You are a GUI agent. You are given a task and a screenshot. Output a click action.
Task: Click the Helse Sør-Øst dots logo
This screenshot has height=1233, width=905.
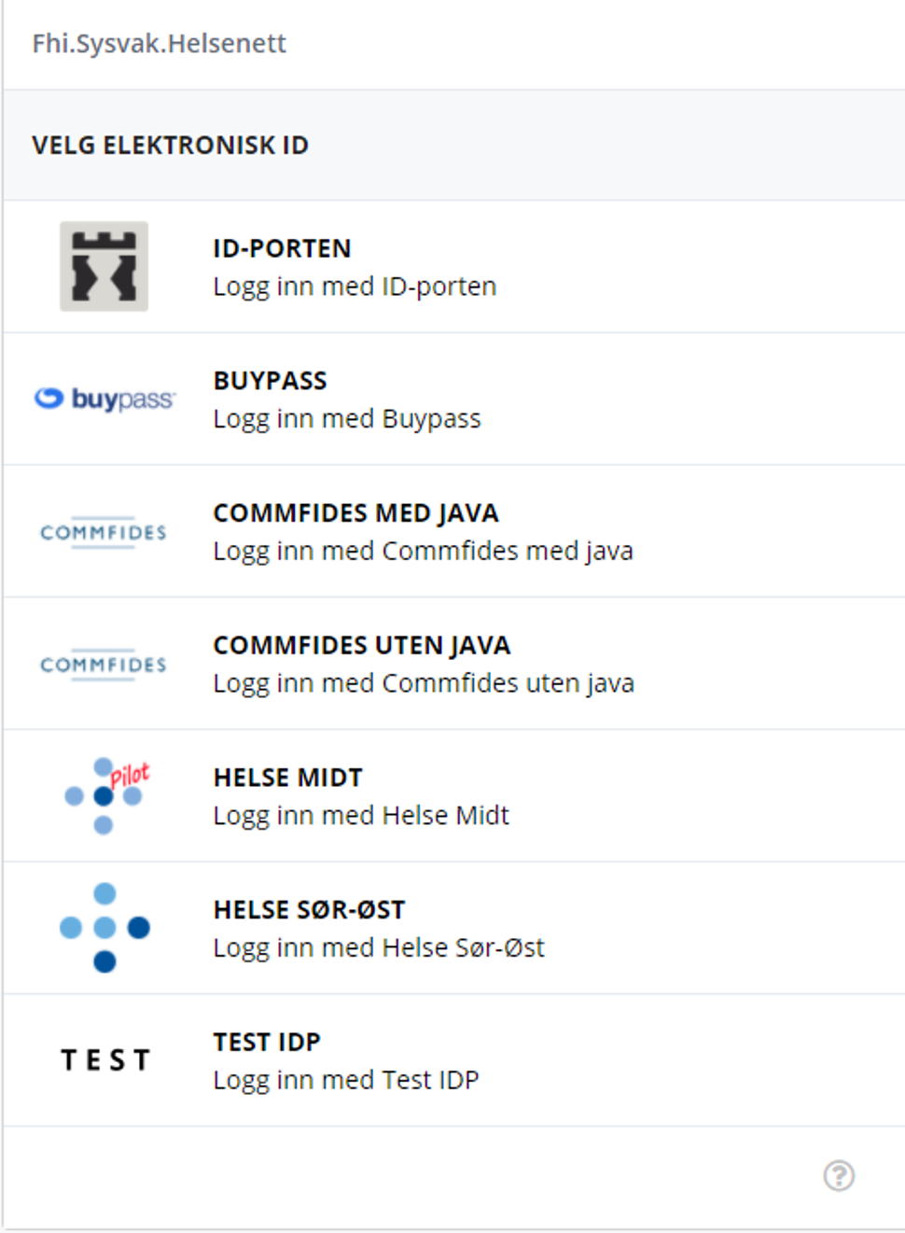click(x=104, y=928)
